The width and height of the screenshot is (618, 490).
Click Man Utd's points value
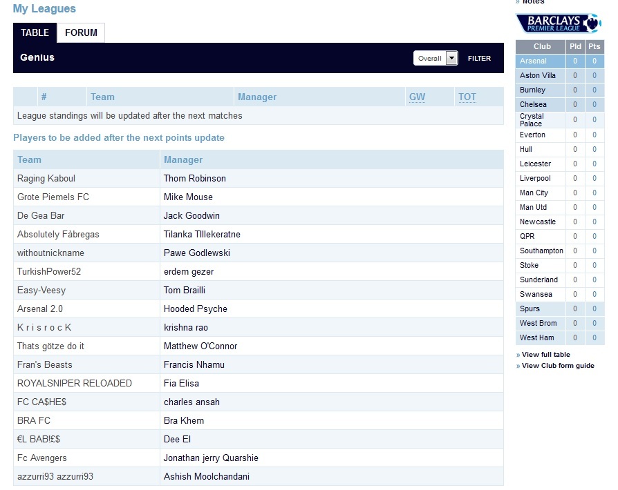pyautogui.click(x=594, y=208)
